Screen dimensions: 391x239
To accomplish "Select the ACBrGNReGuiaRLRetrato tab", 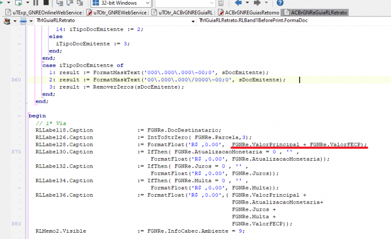I will (315, 13).
